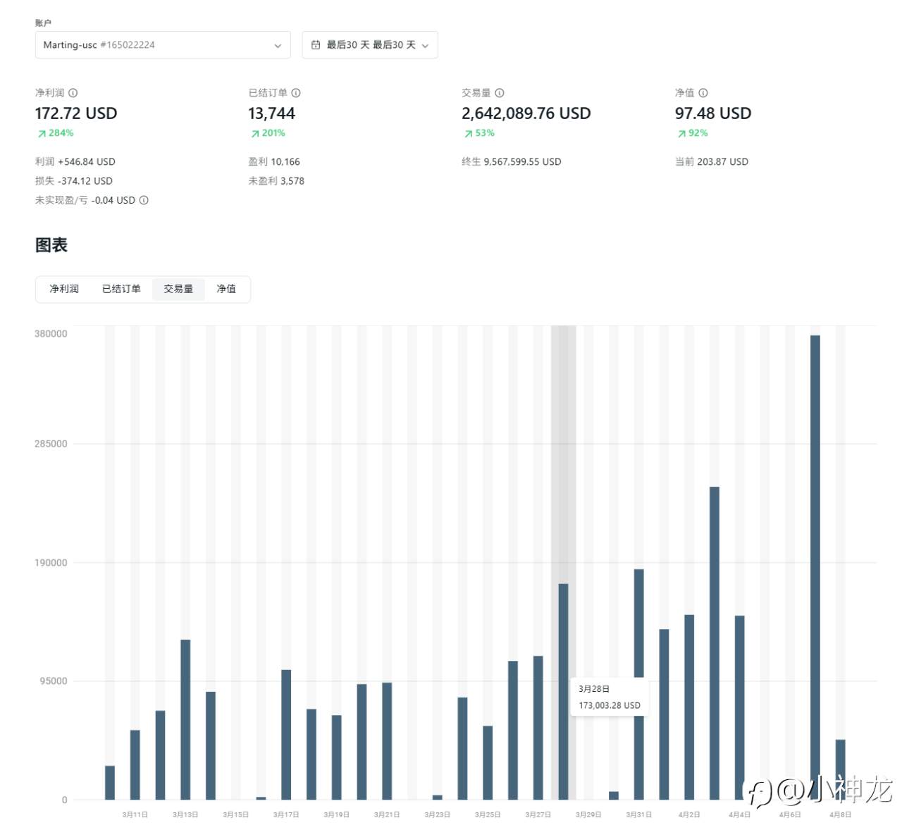Open the 最后30天 date range dropdown
Viewport: 902px width, 837px height.
[x=370, y=45]
